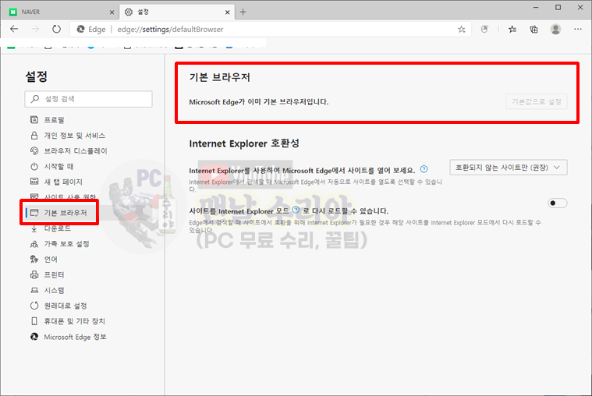592x396 pixels.
Task: Open the 호환되지 않는 사이트만 (권장) dropdown
Action: point(509,168)
